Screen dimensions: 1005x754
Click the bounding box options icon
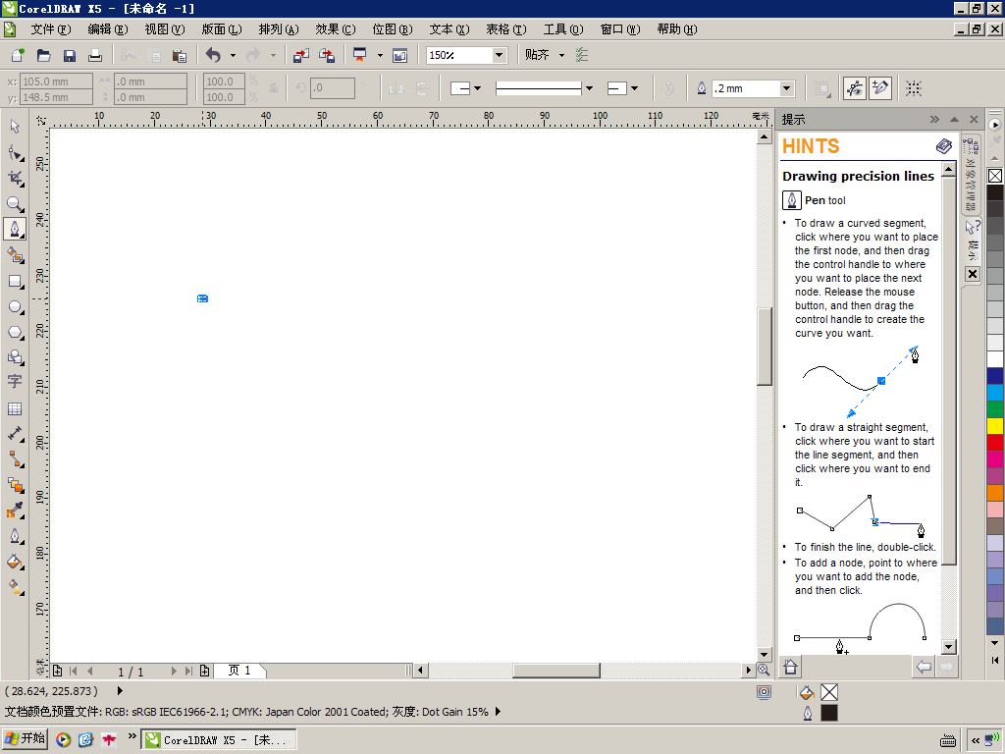[914, 88]
